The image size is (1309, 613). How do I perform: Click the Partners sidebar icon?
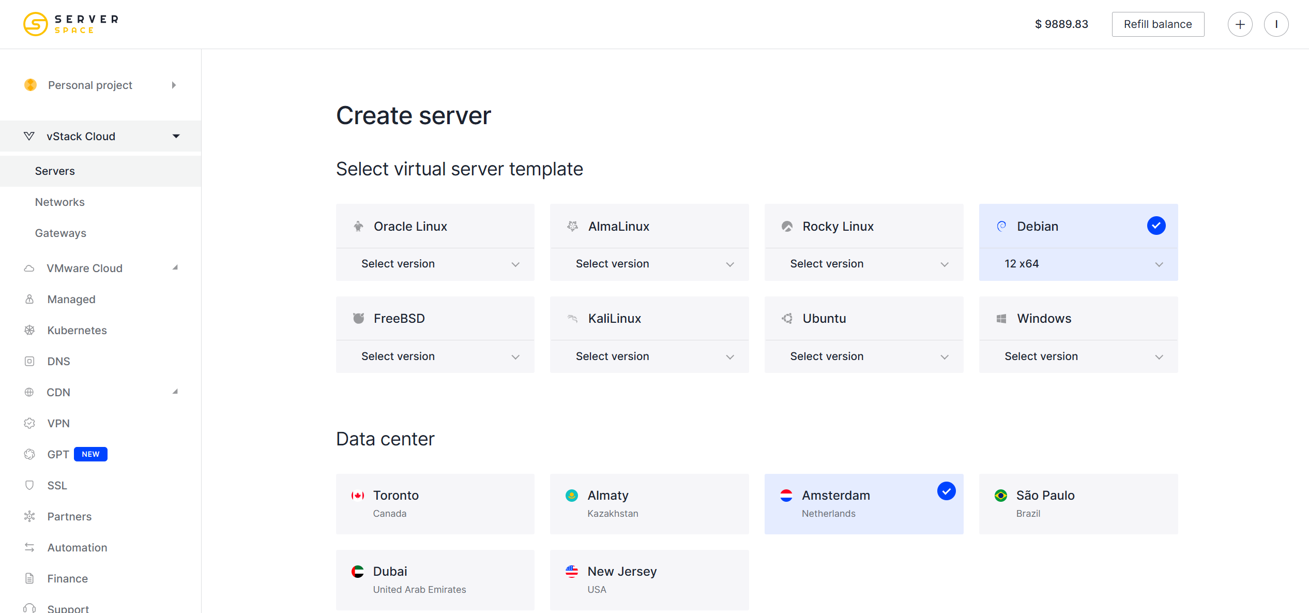point(29,516)
